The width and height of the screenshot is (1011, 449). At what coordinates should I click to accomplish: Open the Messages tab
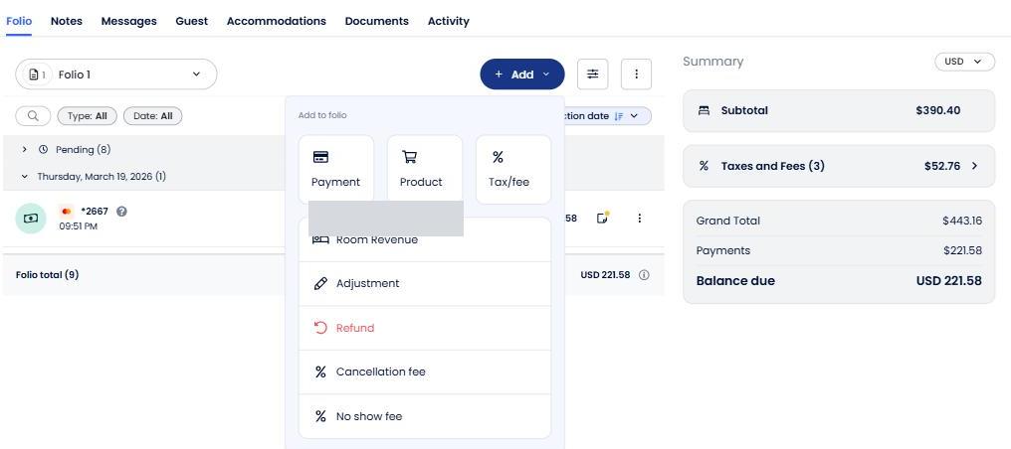[x=129, y=21]
